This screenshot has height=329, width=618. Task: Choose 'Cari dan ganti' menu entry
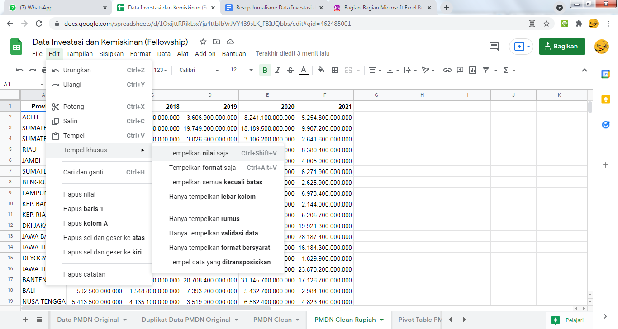click(x=83, y=172)
